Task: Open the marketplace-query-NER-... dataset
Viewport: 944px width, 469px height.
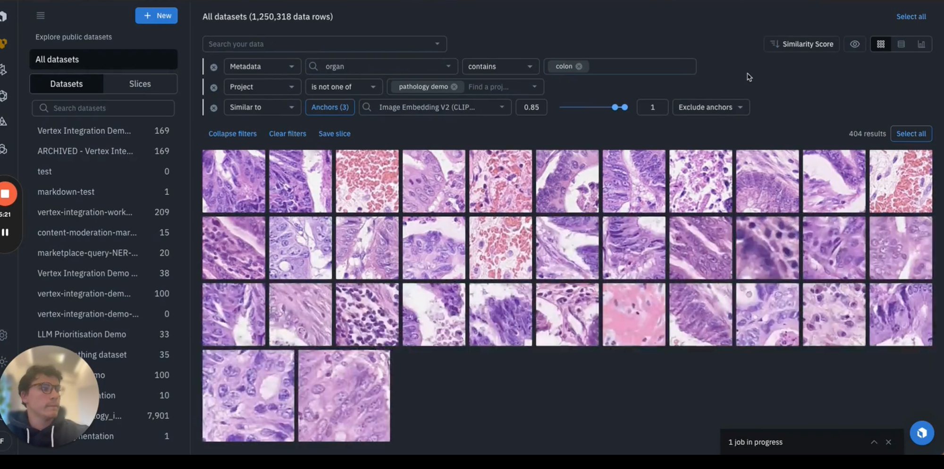Action: tap(103, 253)
